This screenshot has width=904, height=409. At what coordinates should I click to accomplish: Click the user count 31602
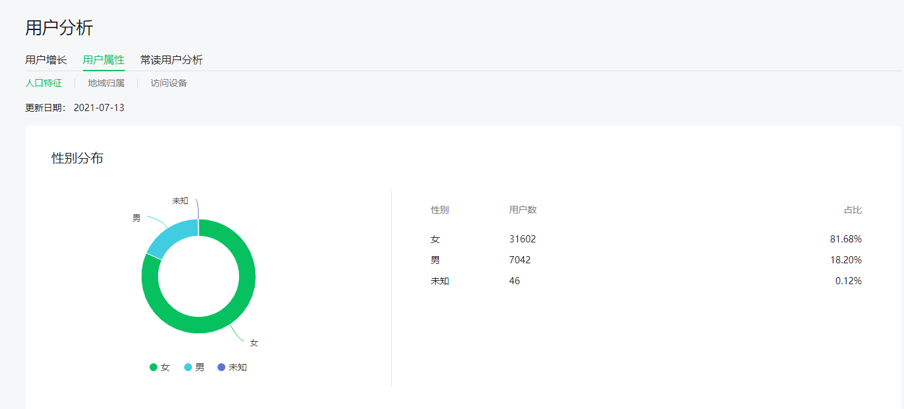tap(523, 239)
